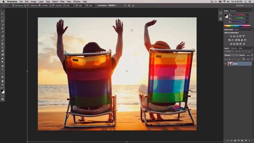The width and height of the screenshot is (254, 143).
Task: Select the Gradient tool
Action: click(x=2, y=55)
